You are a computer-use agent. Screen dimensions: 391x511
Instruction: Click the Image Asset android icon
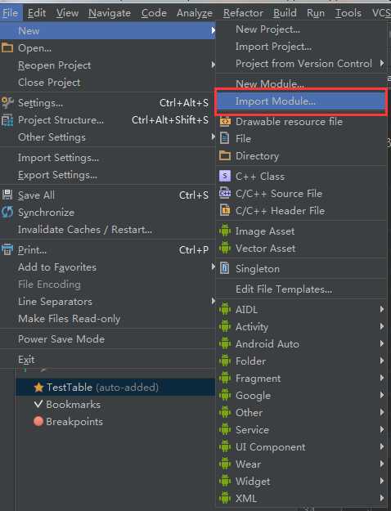(225, 231)
